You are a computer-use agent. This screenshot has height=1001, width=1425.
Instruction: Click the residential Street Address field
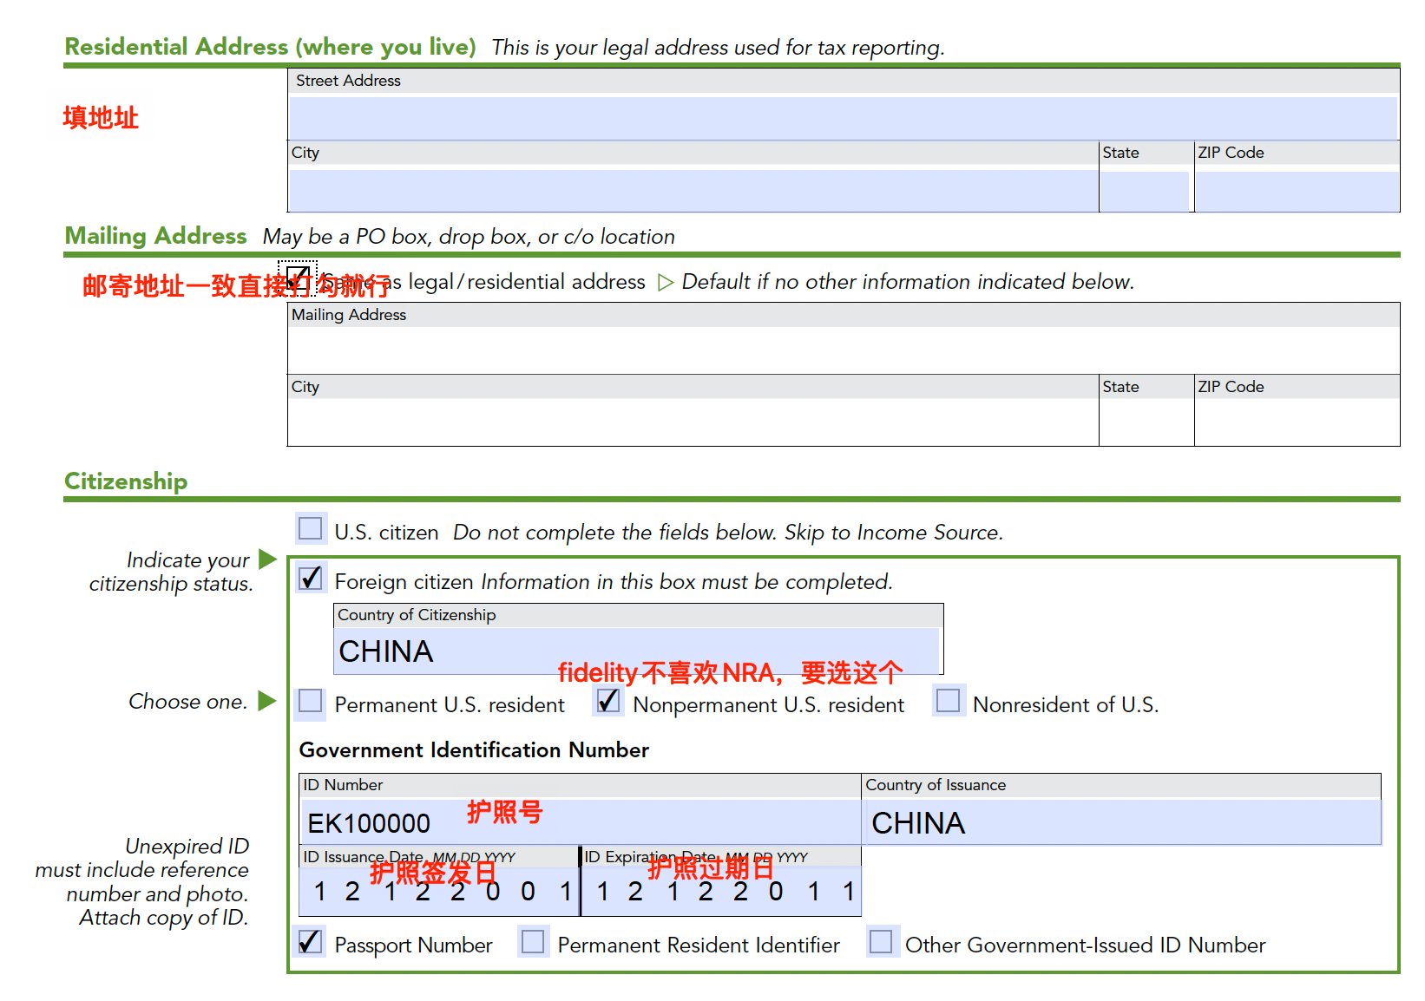pyautogui.click(x=842, y=118)
